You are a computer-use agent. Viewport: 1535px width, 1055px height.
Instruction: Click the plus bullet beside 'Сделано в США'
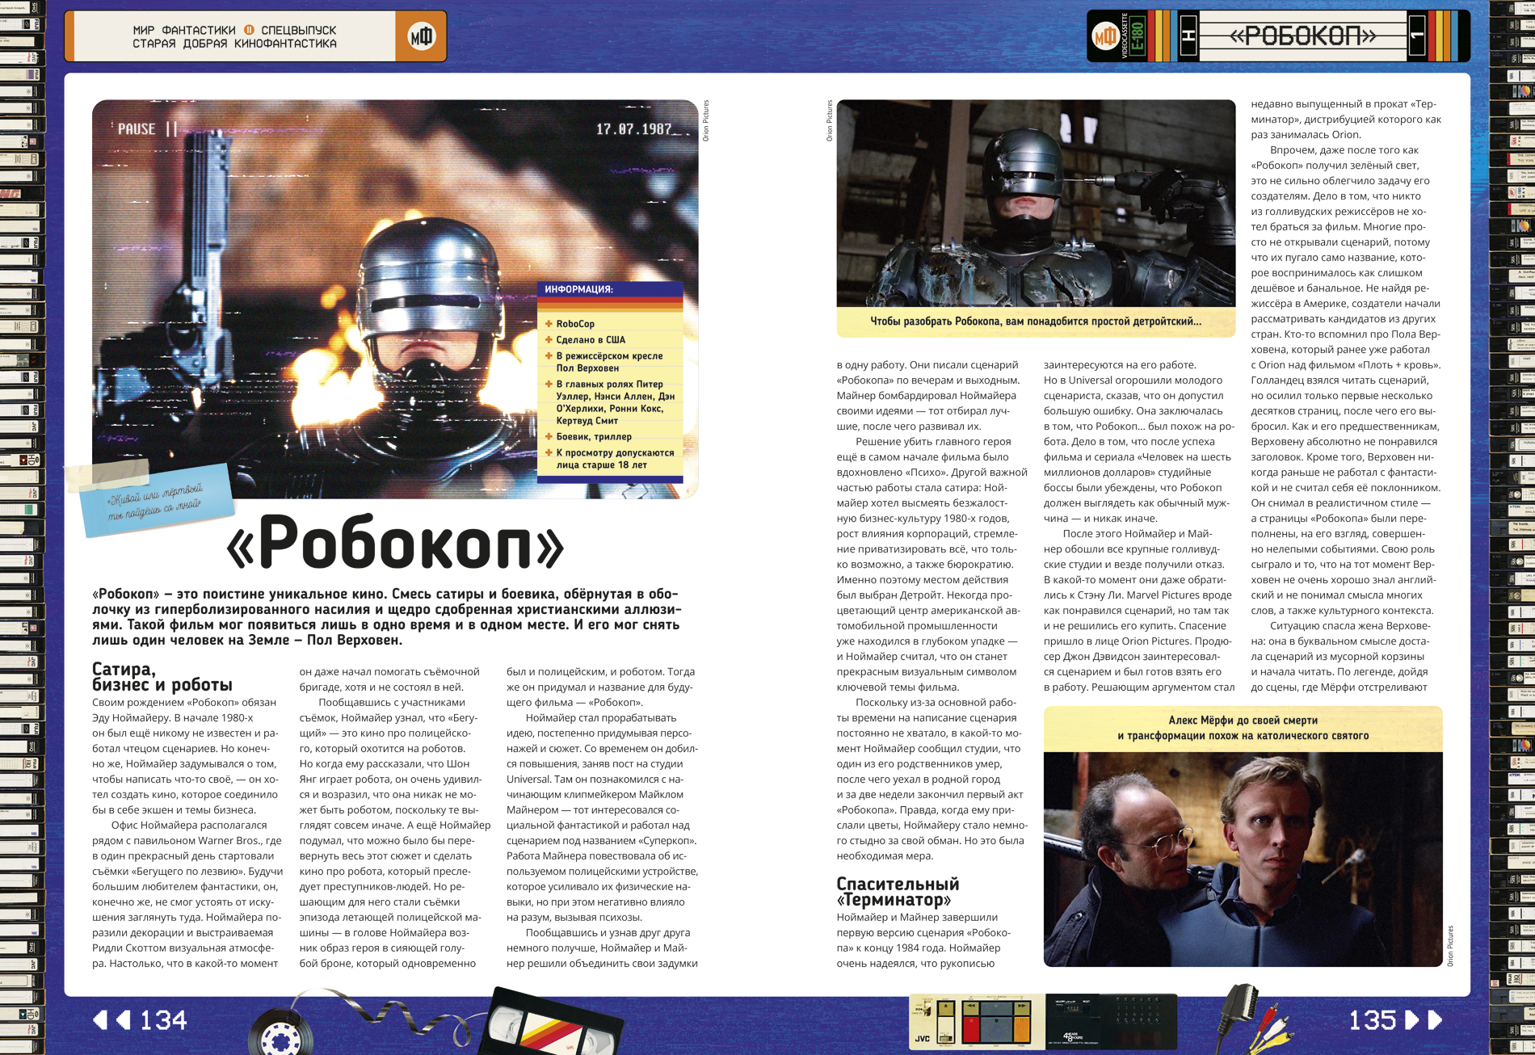click(549, 340)
